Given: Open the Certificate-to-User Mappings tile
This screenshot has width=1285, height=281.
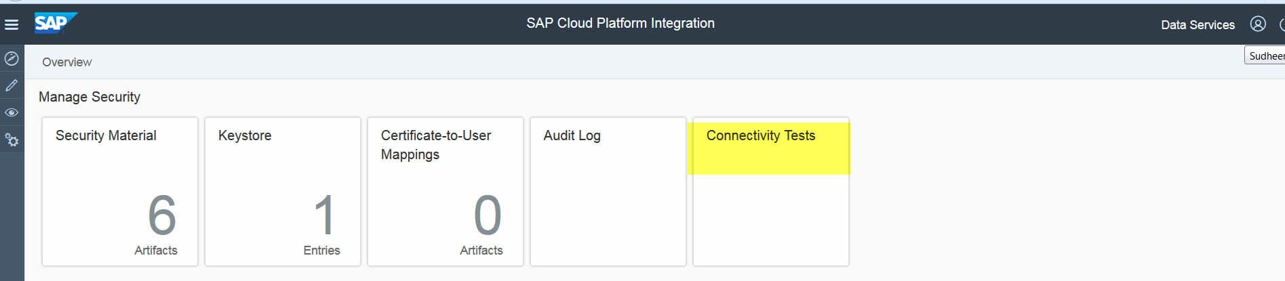Looking at the screenshot, I should [446, 191].
